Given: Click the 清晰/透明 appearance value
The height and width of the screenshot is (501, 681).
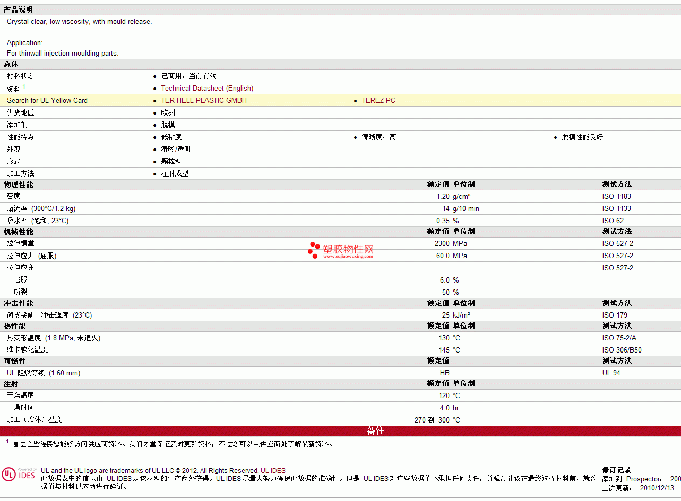Looking at the screenshot, I should [x=176, y=150].
